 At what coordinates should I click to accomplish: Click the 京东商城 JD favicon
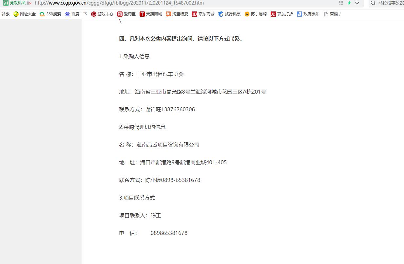pyautogui.click(x=195, y=14)
